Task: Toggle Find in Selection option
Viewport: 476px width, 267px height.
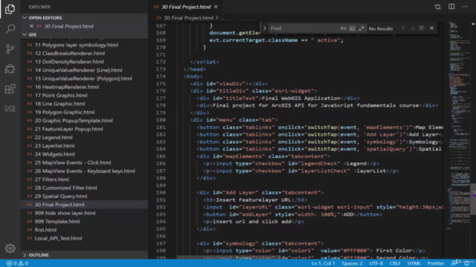Action: [422, 28]
